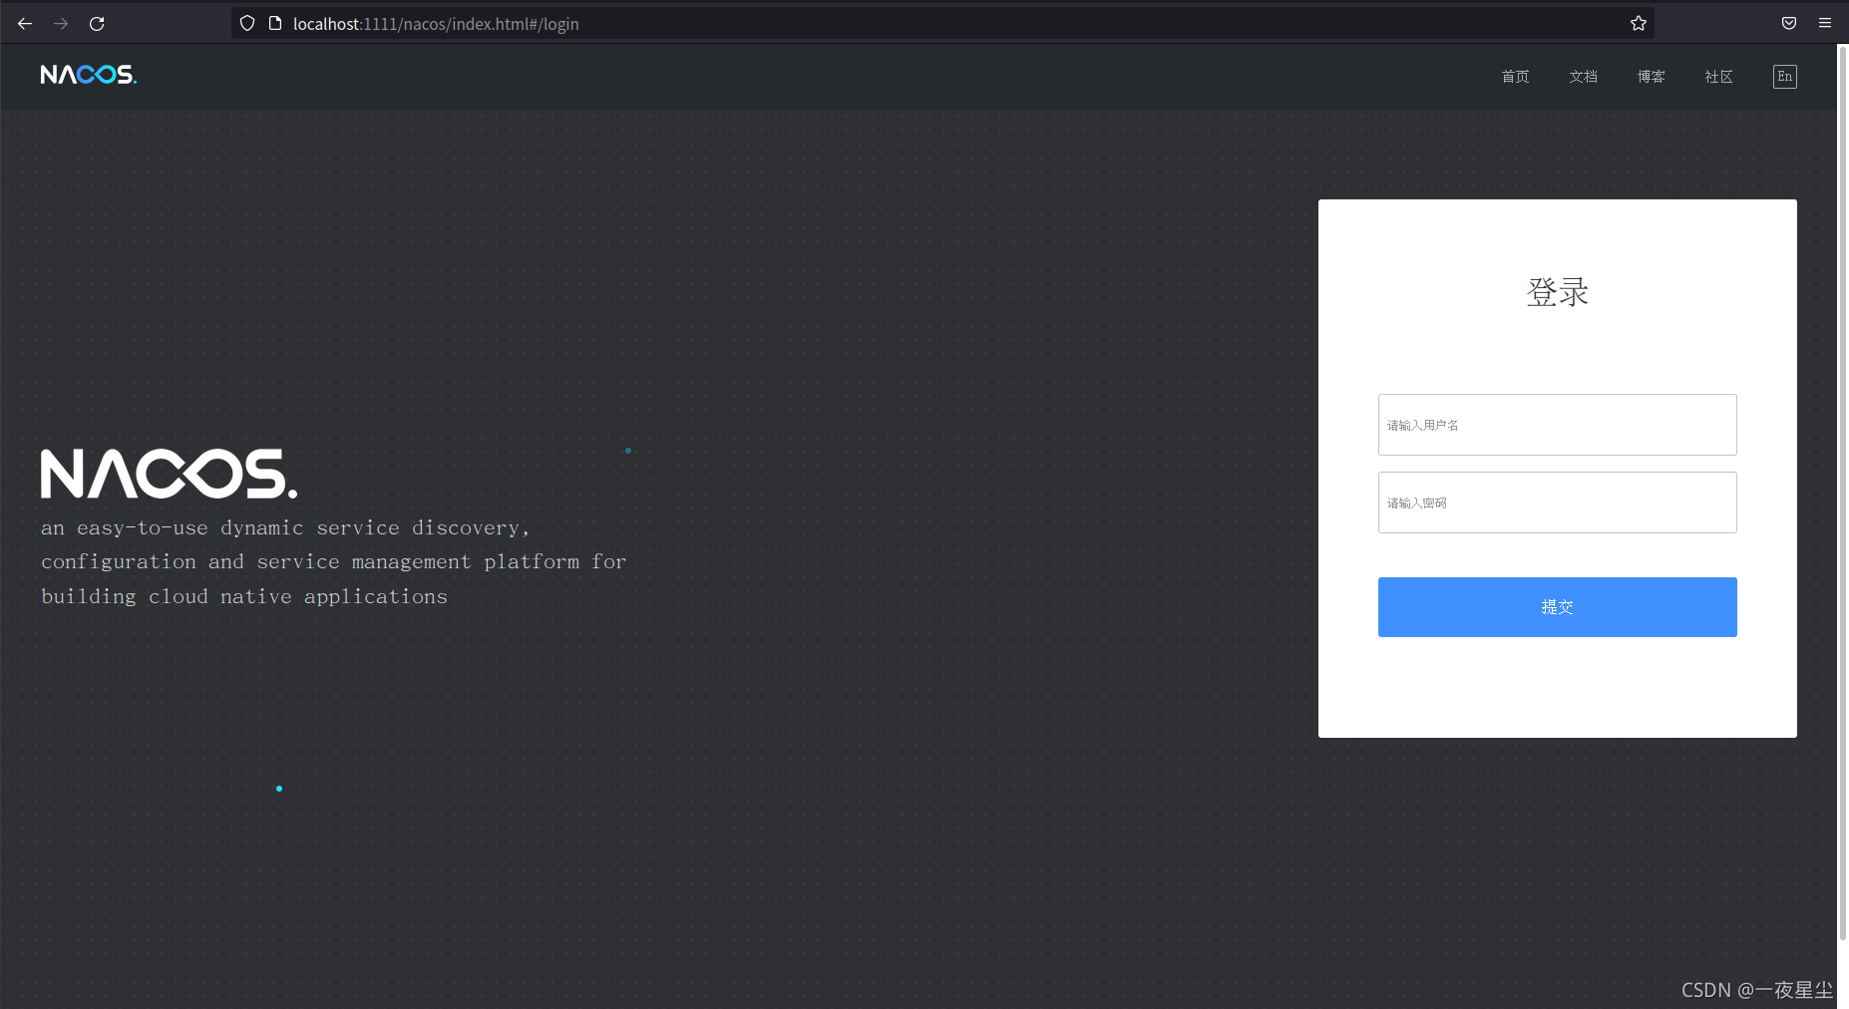Click the large NACOS banner logo

click(x=169, y=474)
